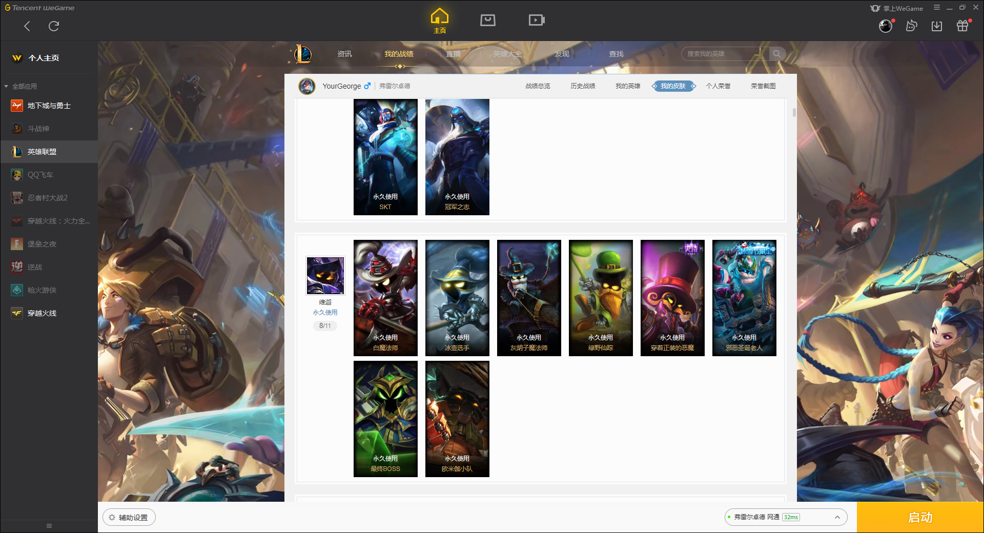Image resolution: width=984 pixels, height=533 pixels.
Task: Open the 灰胡子魔法师 skin card
Action: point(529,298)
